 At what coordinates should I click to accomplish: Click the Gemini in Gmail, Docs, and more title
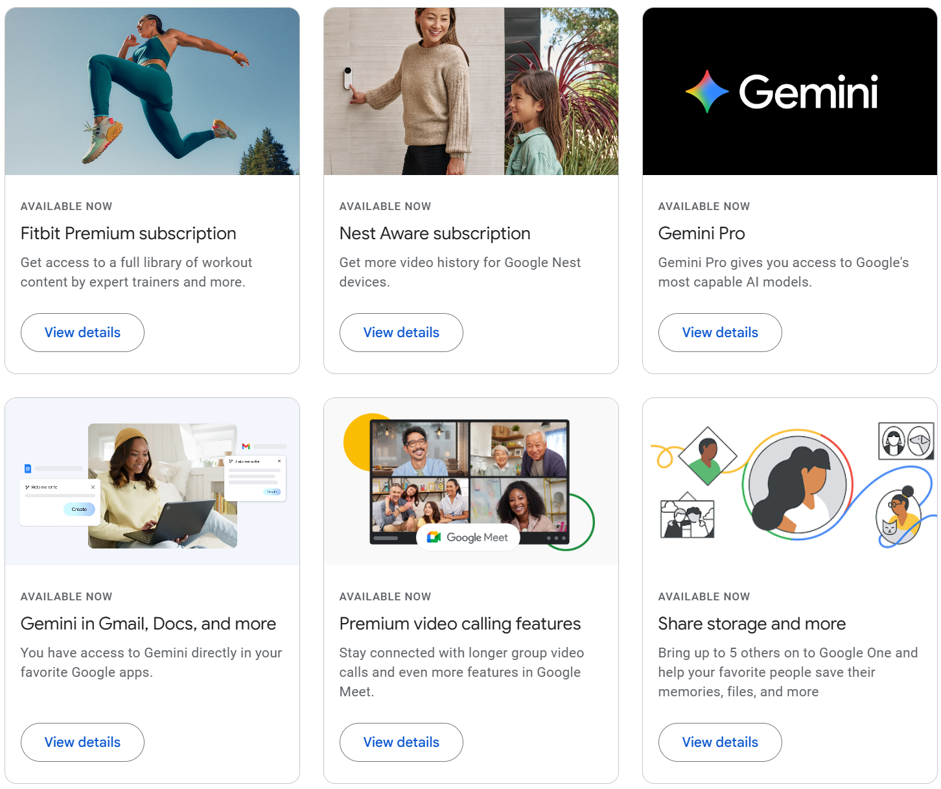[x=148, y=624]
